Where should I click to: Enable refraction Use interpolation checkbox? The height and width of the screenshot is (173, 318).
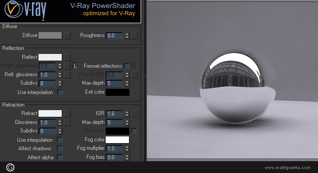(x=60, y=140)
